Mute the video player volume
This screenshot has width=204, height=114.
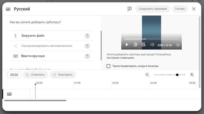152,45
